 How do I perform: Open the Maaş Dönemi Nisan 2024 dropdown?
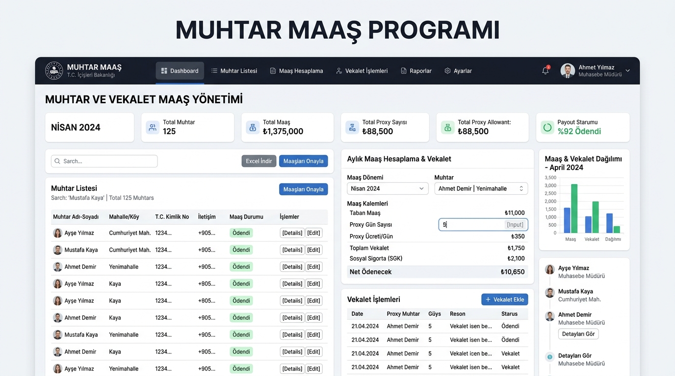point(388,188)
